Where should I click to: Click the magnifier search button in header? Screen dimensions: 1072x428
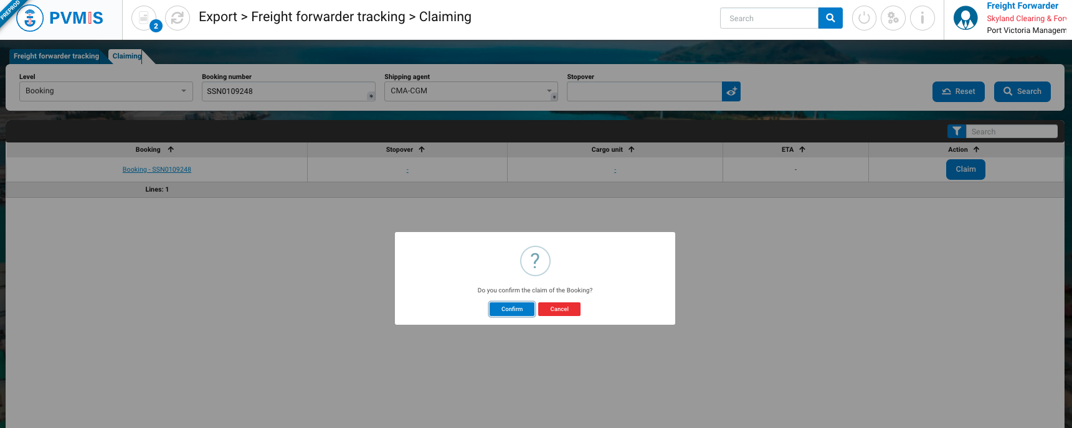830,18
